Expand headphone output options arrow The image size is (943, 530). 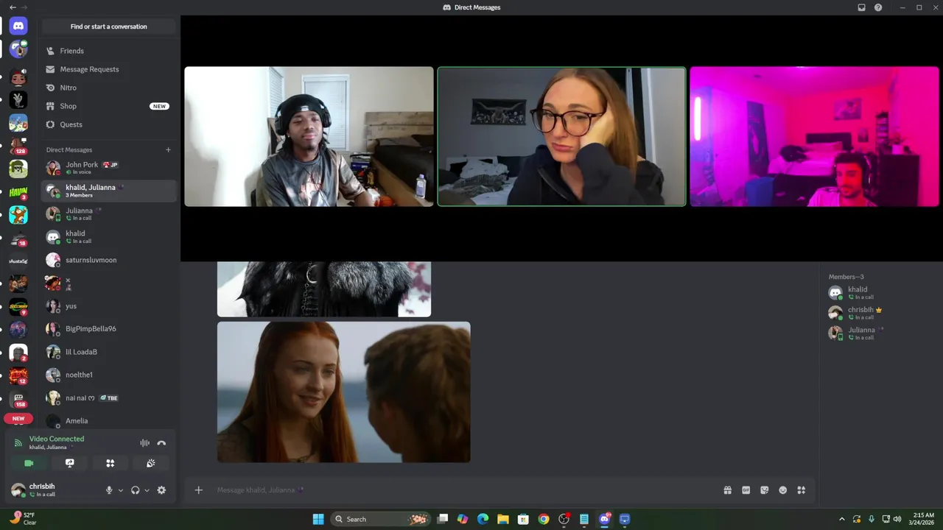click(147, 490)
